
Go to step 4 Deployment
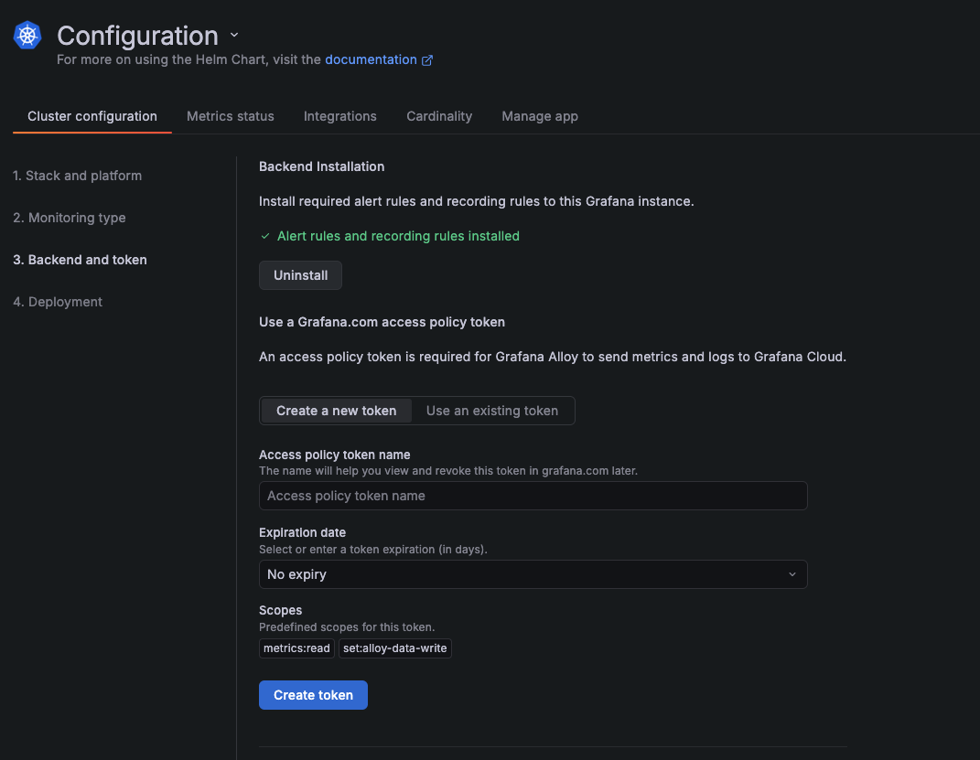point(58,302)
